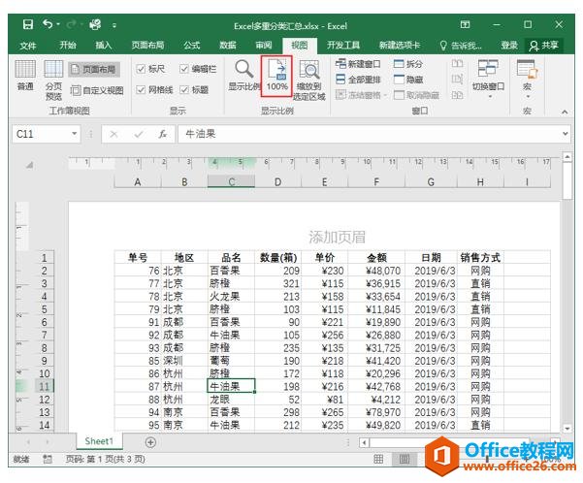Click cell containing ¥48,070

(376, 271)
